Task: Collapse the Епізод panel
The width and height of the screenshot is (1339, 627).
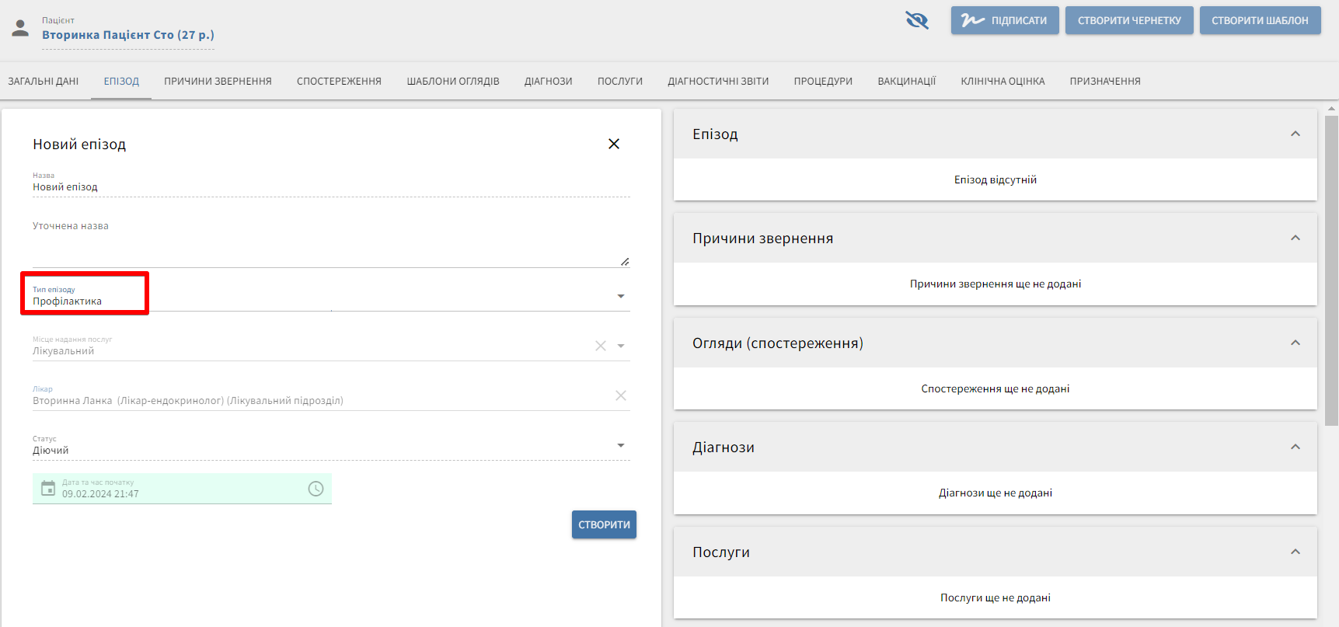Action: (1295, 134)
